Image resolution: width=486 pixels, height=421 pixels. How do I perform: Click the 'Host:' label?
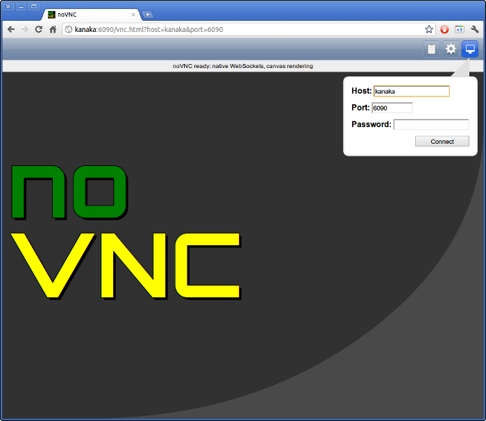(x=362, y=91)
